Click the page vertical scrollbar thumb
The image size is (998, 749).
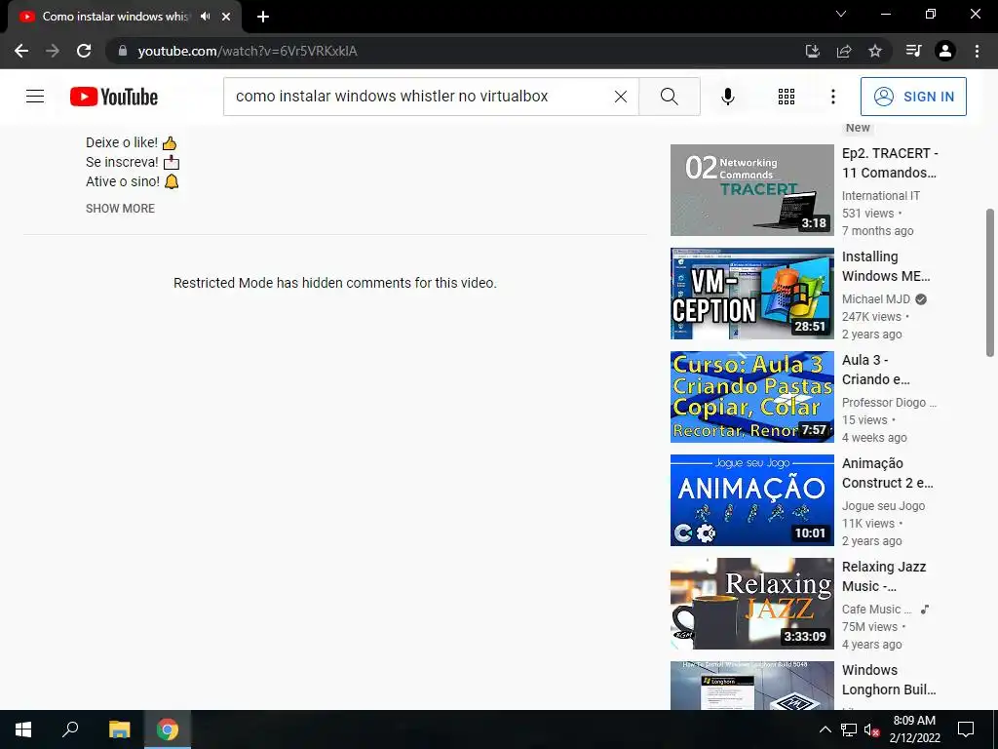(990, 282)
